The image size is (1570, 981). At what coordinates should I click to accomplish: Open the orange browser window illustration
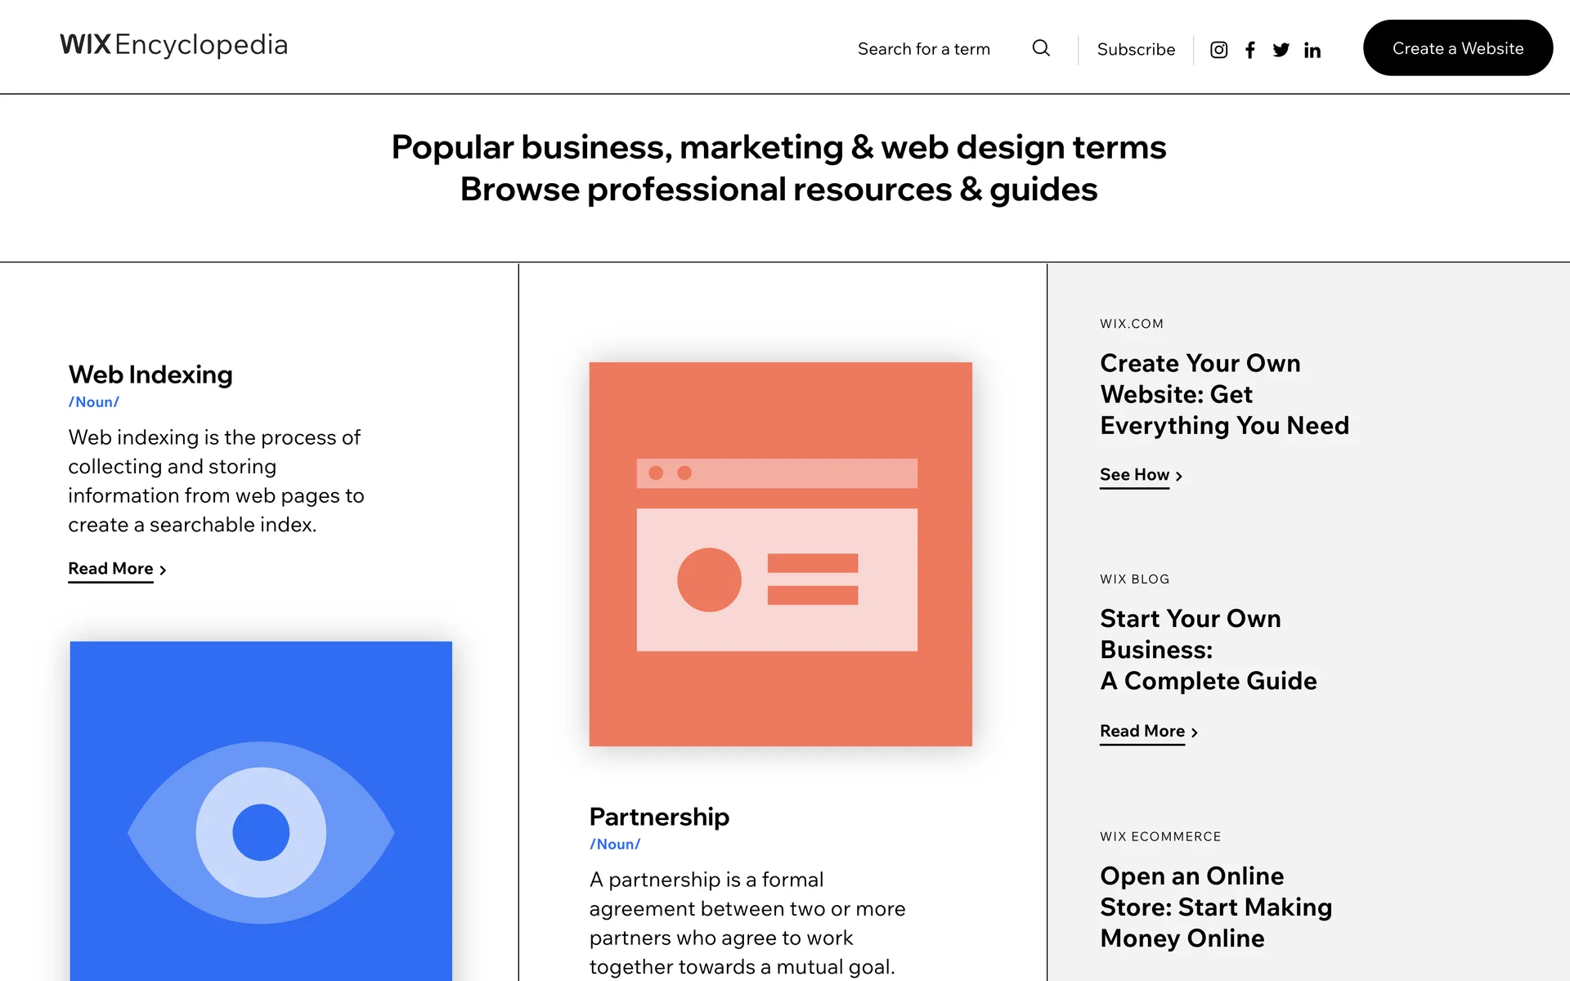[x=780, y=554]
